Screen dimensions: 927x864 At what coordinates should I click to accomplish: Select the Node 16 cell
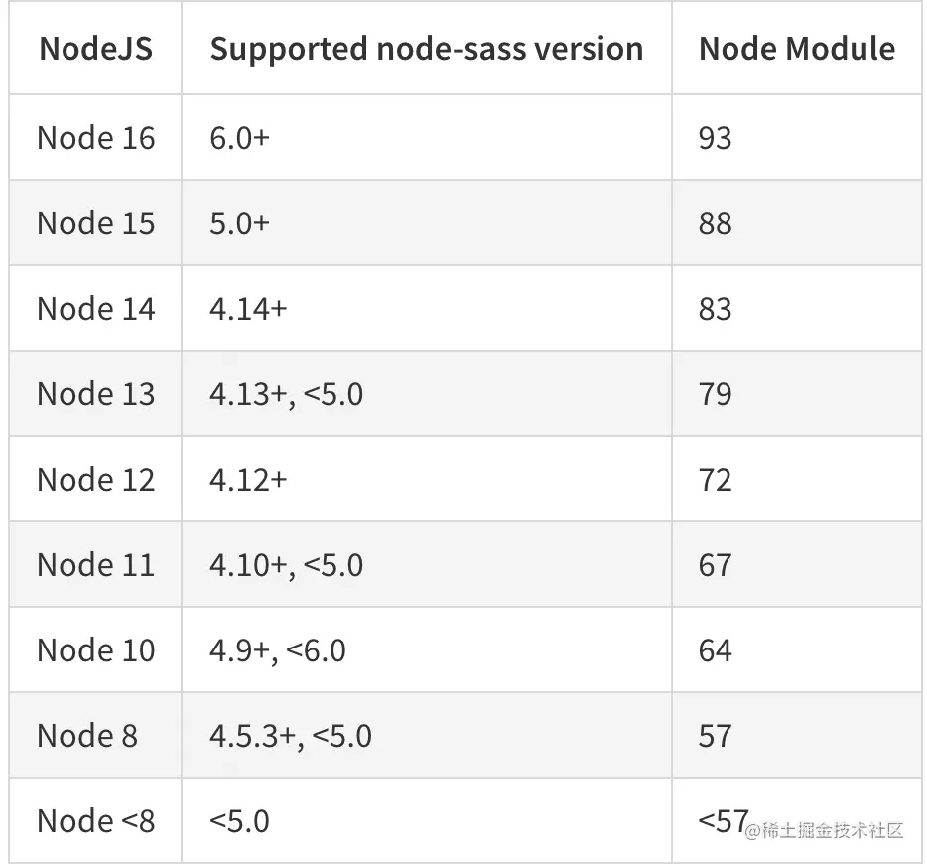(x=96, y=138)
